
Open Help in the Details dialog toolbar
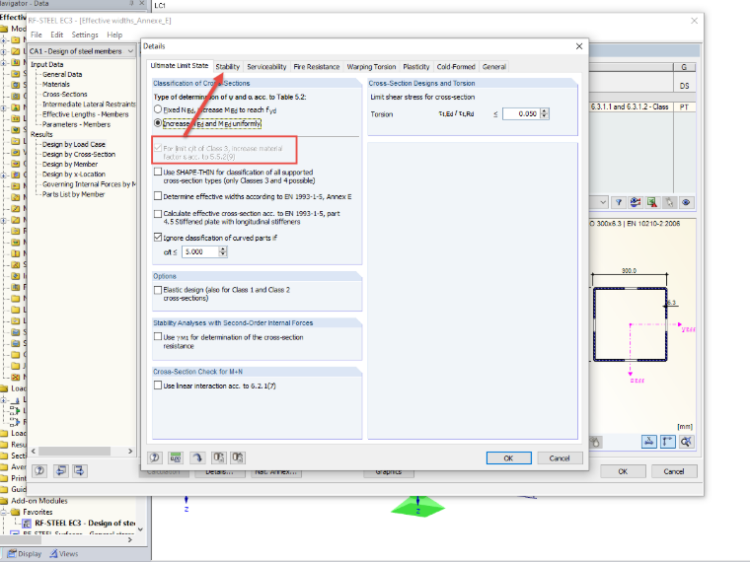click(x=155, y=457)
